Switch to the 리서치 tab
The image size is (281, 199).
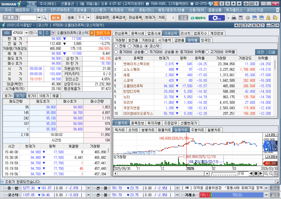(185, 33)
